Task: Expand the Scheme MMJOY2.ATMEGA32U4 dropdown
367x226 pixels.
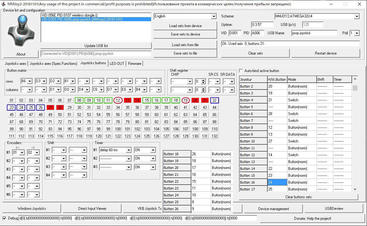Action: tap(356, 16)
